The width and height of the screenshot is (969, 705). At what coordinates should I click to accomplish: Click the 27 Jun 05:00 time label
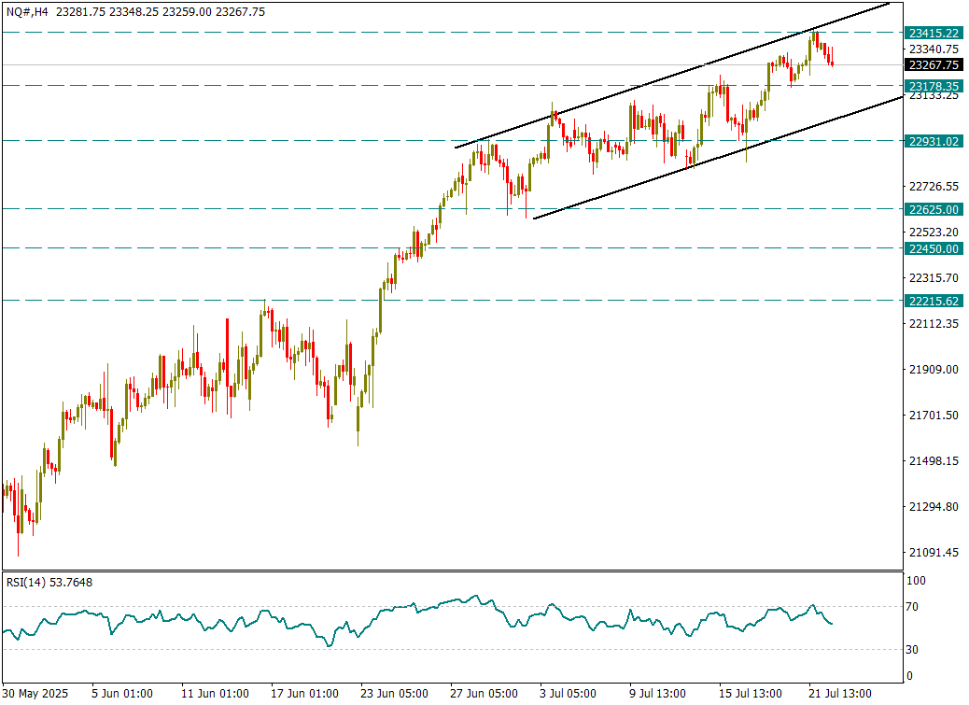pos(484,693)
